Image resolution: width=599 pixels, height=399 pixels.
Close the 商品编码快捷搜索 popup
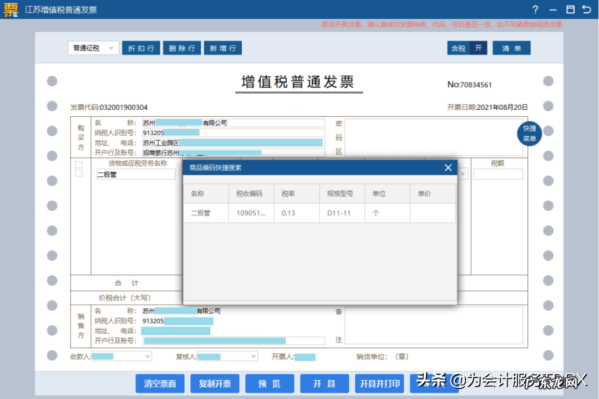448,167
